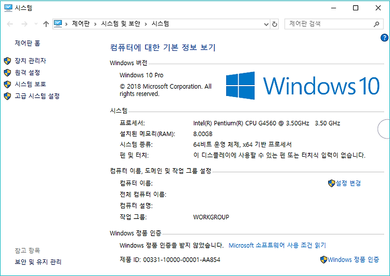Click shield icon beside 고급 시스템 설정
The width and height of the screenshot is (390, 276).
(7, 96)
